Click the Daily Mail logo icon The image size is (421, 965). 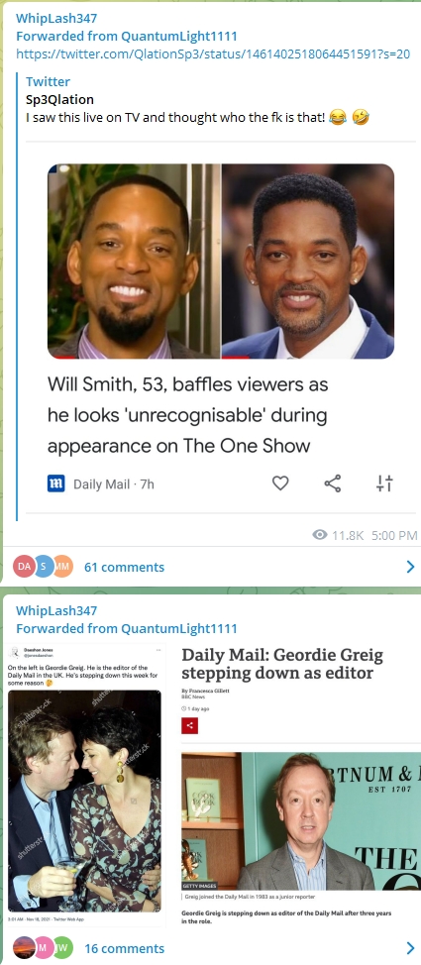[56, 483]
